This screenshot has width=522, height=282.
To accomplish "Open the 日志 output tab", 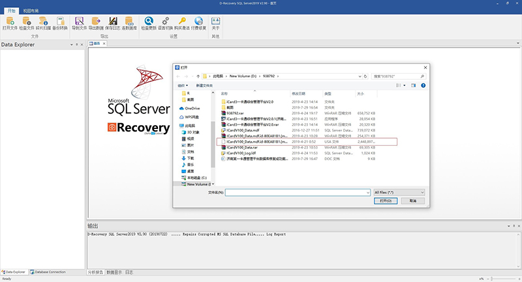I will 129,272.
